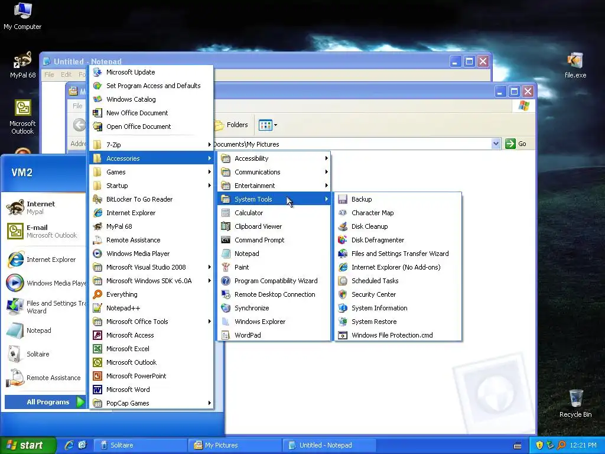Launch Program Compatibility Wizard
The width and height of the screenshot is (605, 454).
click(x=274, y=281)
